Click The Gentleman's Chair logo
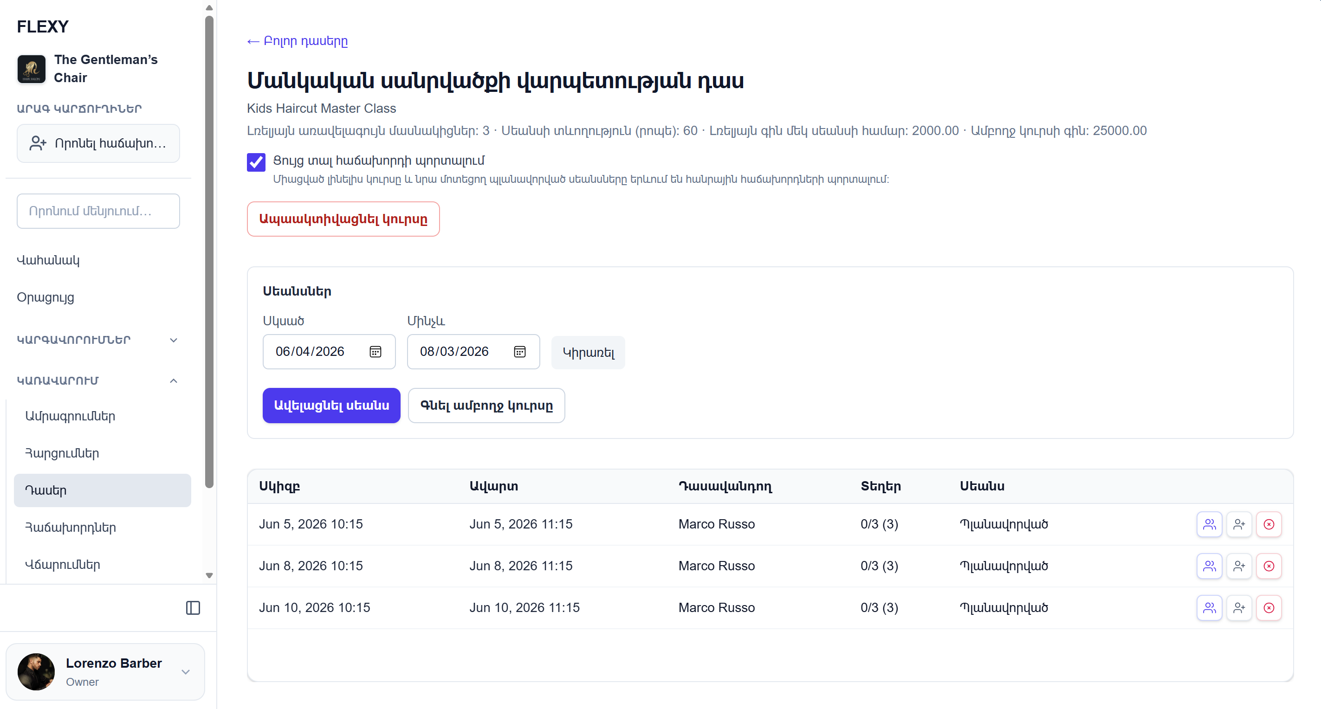The width and height of the screenshot is (1321, 709). coord(31,69)
